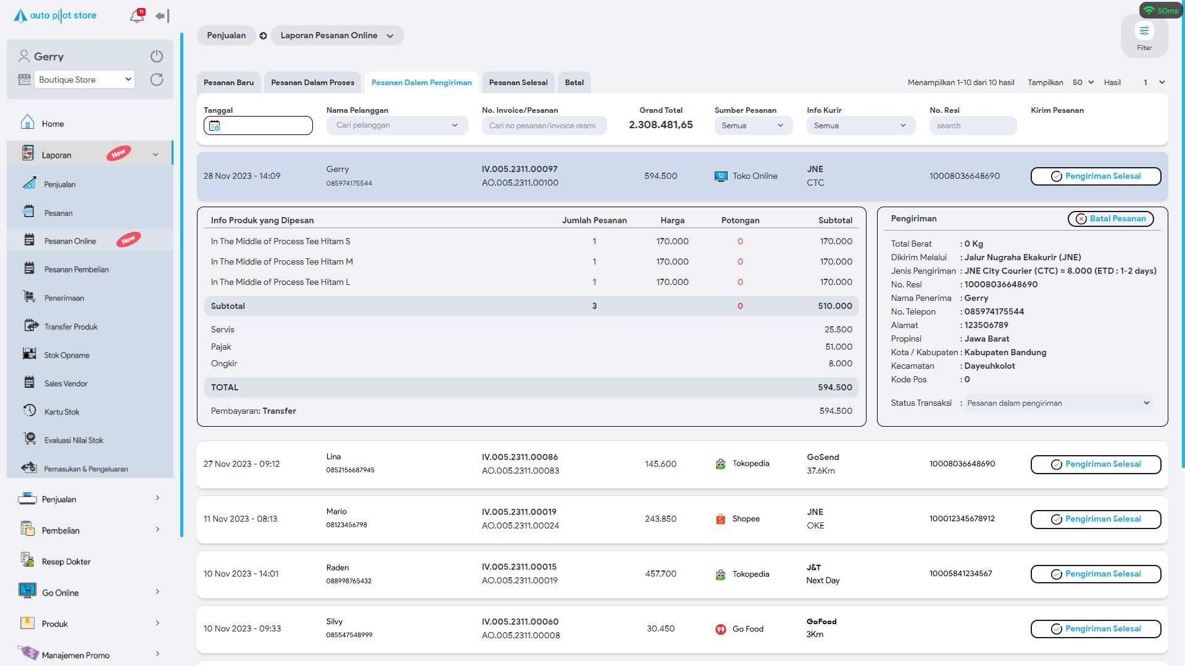Open the Info Kurir filter dropdown
Screen dimensions: 1185x666
860,126
